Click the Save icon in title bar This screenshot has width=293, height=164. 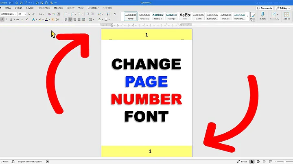click(21, 3)
